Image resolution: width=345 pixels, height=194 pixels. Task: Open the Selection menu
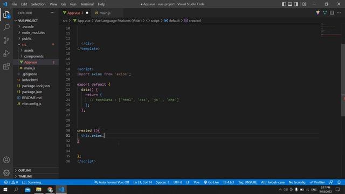point(38,4)
